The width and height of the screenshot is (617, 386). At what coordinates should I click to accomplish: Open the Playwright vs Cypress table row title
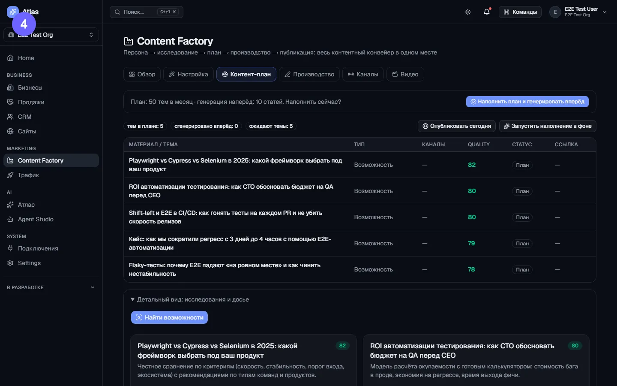pos(236,165)
